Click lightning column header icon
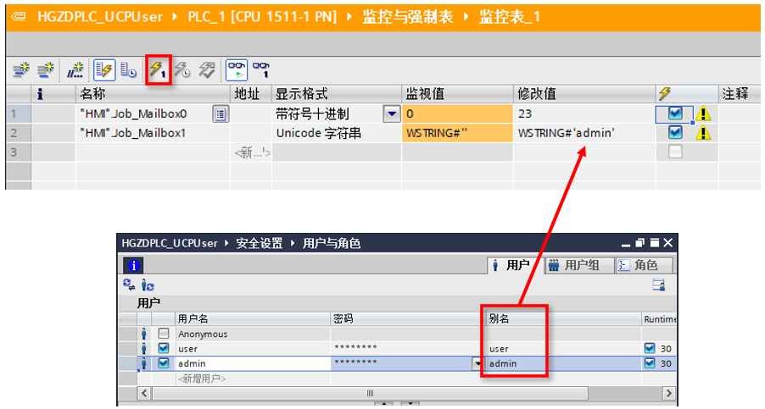 click(664, 93)
